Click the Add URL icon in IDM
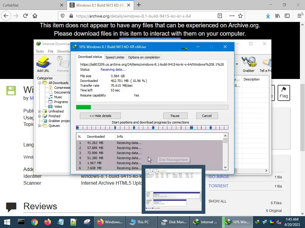Image resolution: width=305 pixels, height=228 pixels. click(x=43, y=64)
